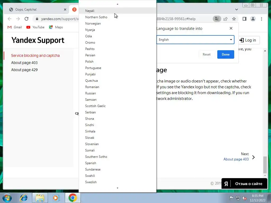Select Swahili language

click(118, 176)
